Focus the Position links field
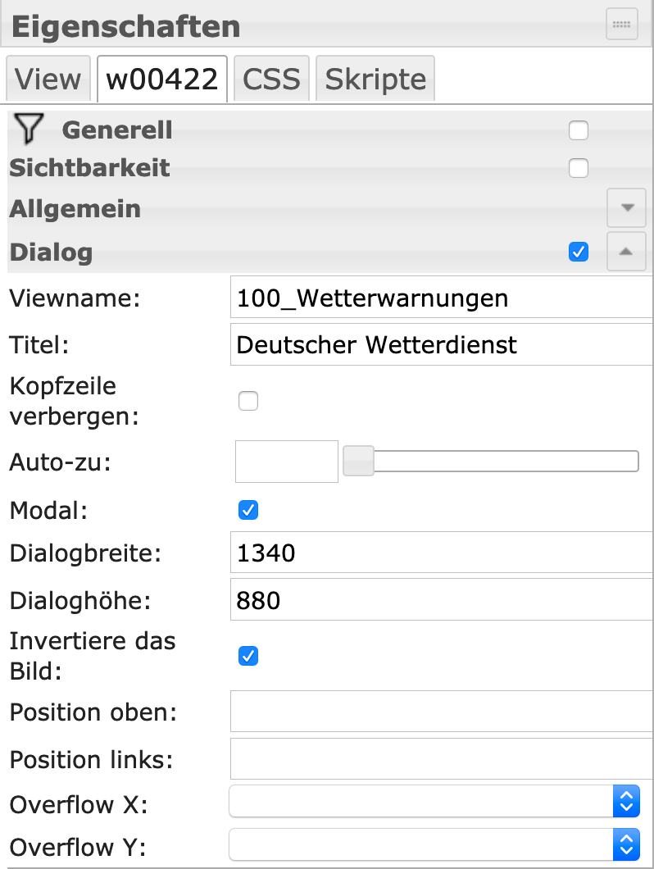Image resolution: width=654 pixels, height=869 pixels. point(442,758)
